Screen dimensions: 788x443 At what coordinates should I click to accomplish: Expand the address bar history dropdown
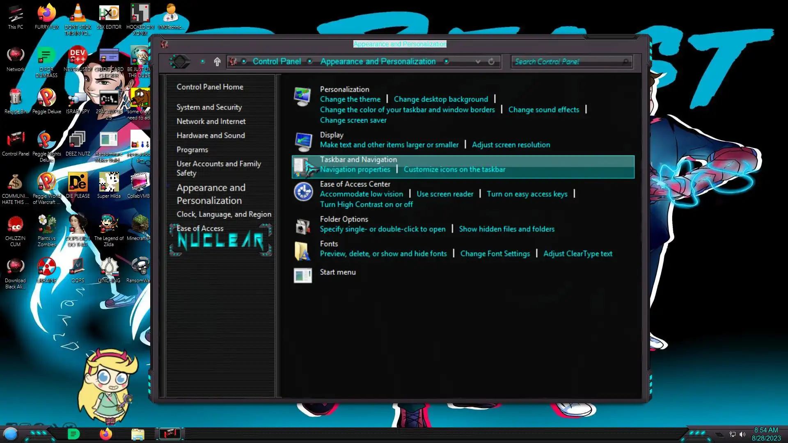point(478,62)
